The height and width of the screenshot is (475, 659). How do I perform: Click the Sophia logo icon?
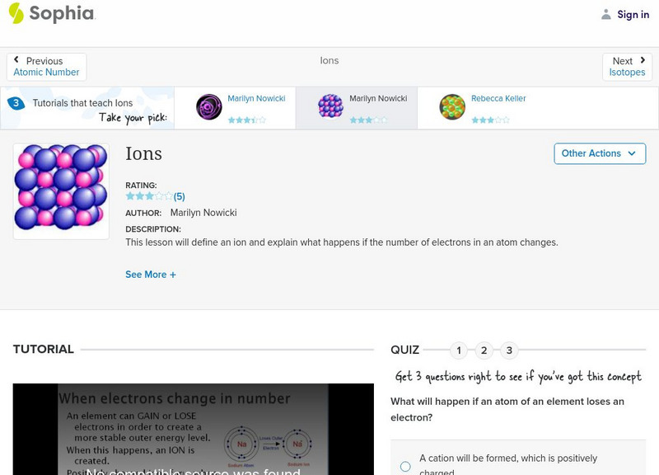(x=16, y=13)
